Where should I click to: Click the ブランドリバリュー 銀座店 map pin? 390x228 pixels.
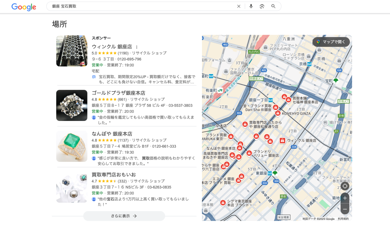point(249,153)
